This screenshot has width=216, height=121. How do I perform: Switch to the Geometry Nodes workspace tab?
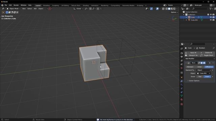point(128,5)
